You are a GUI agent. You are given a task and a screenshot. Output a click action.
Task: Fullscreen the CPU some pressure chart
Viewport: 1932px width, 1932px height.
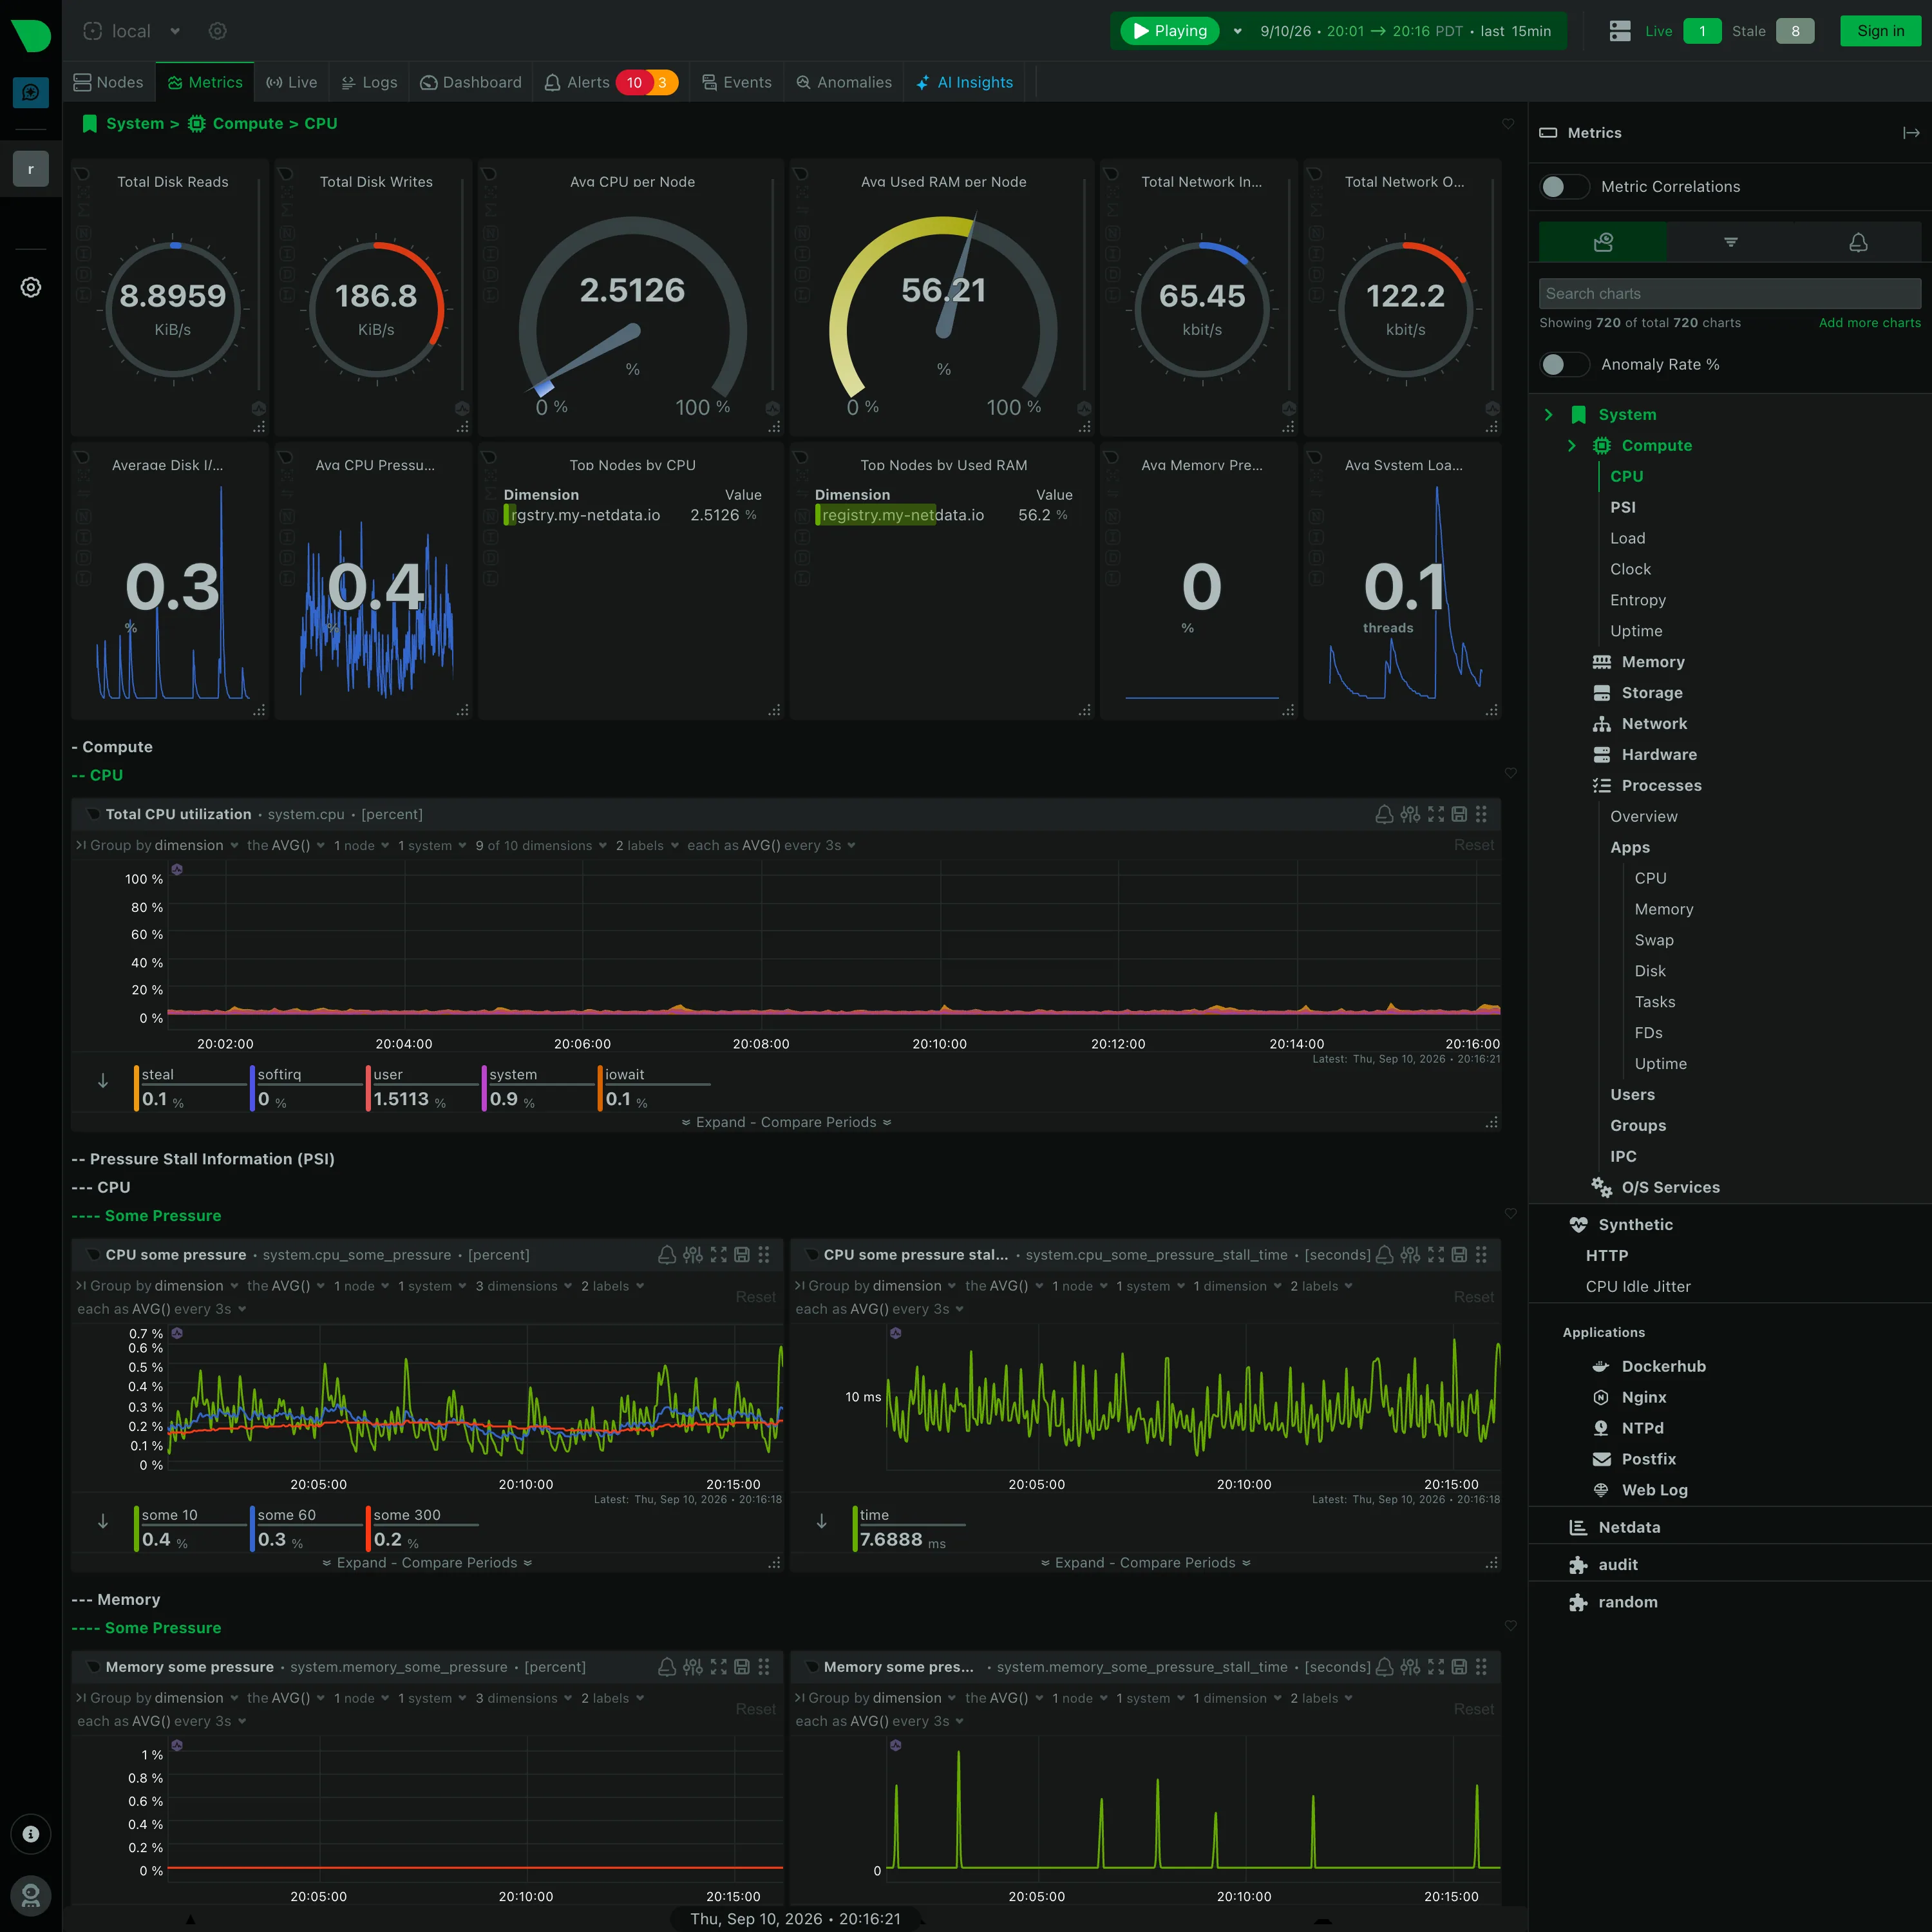click(718, 1254)
